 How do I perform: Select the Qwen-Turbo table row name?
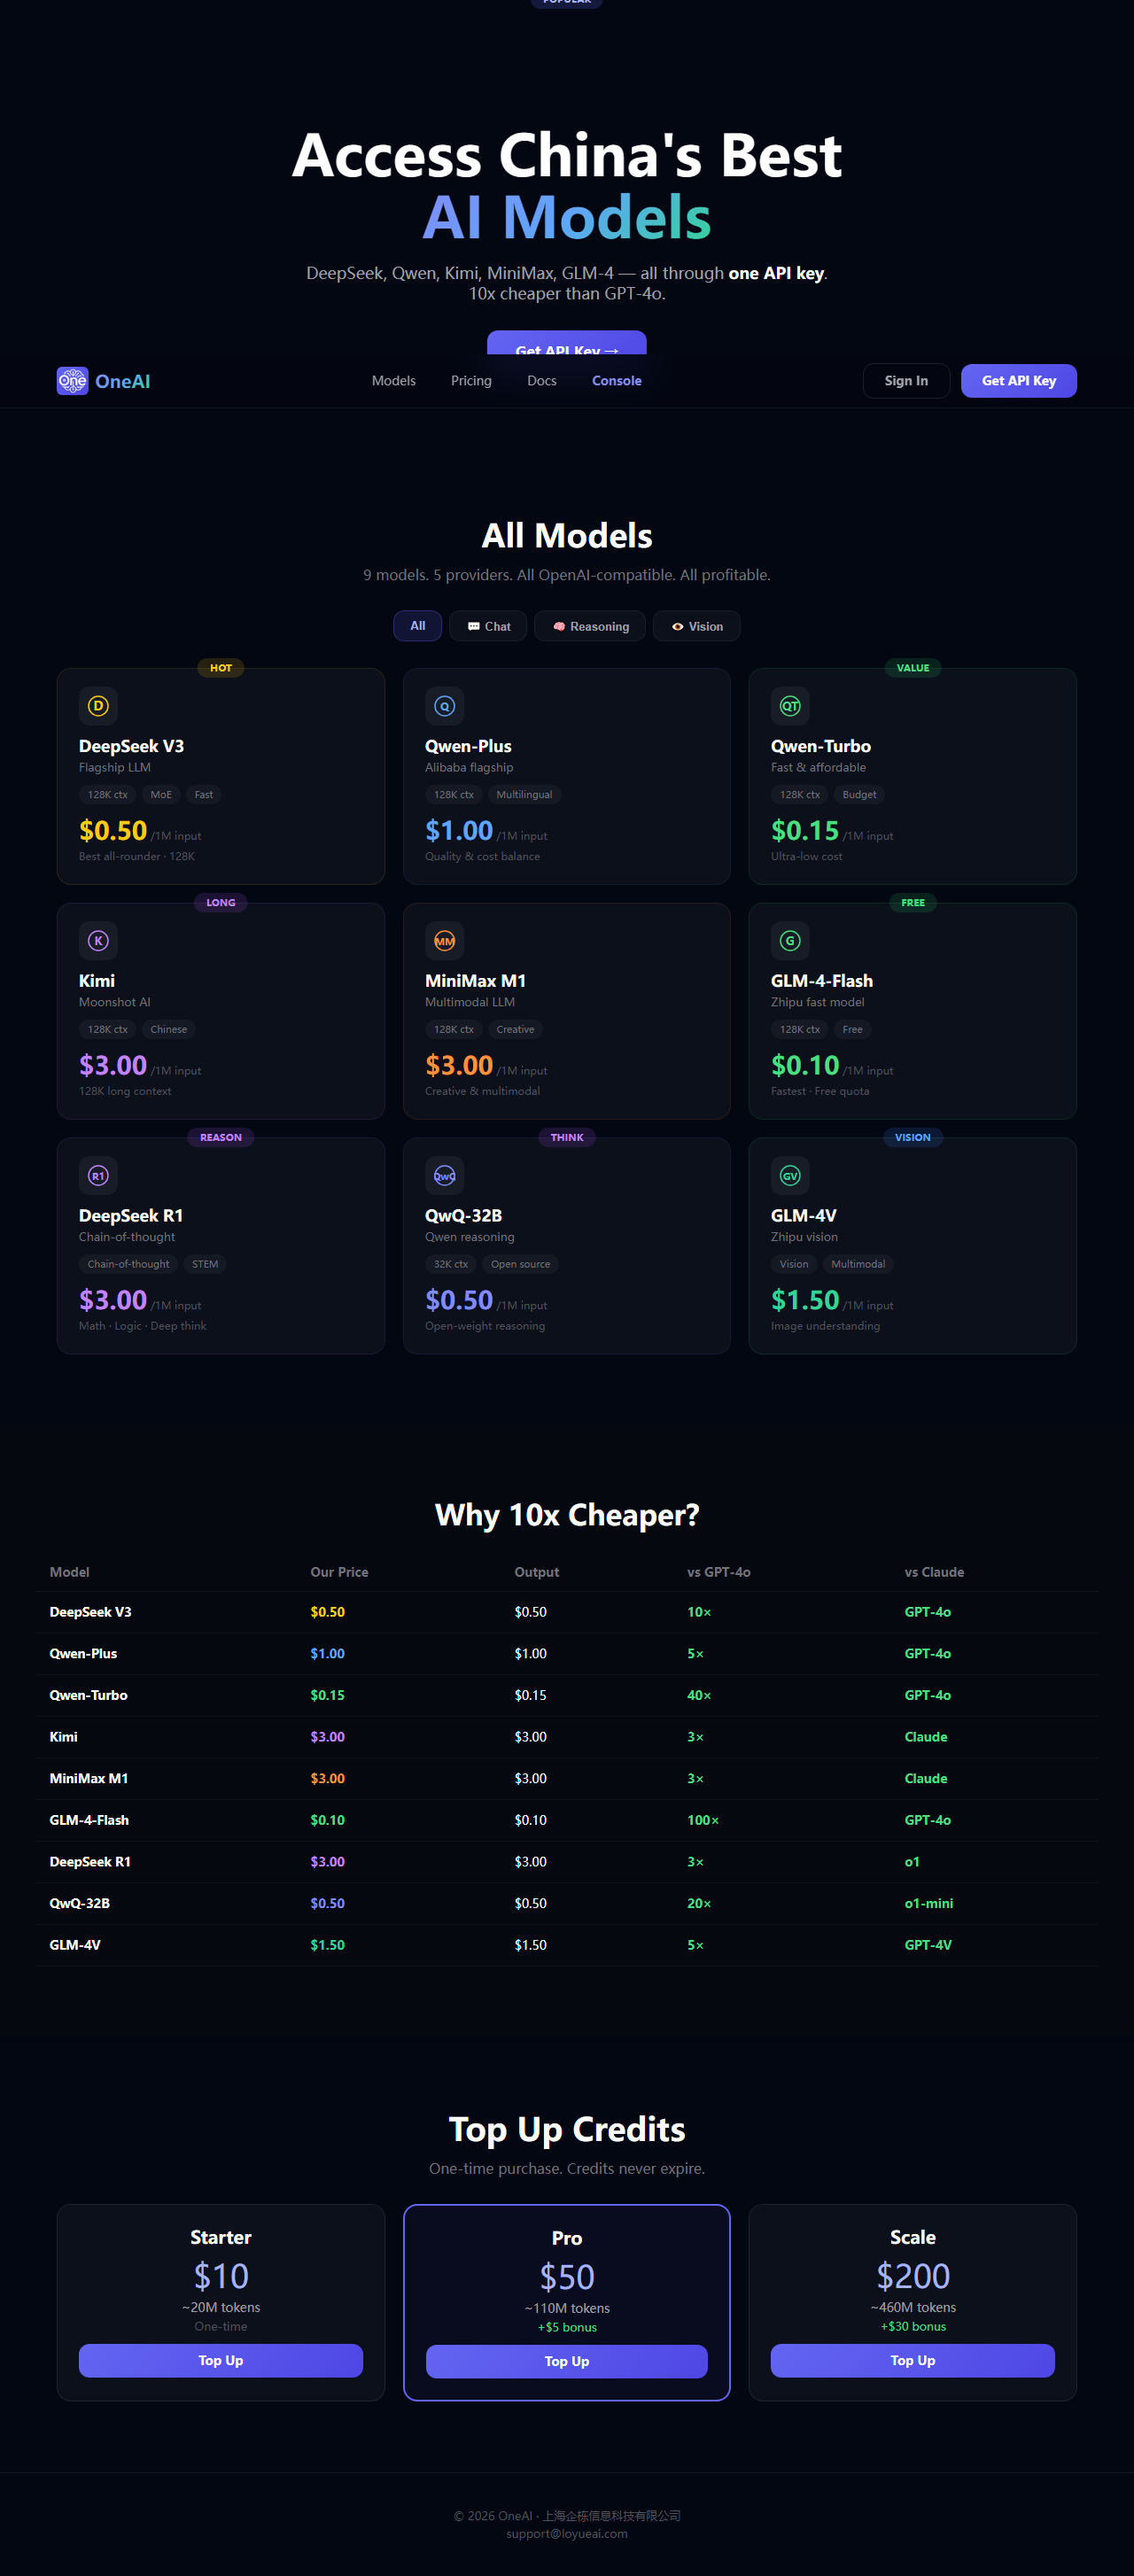[x=88, y=1695]
